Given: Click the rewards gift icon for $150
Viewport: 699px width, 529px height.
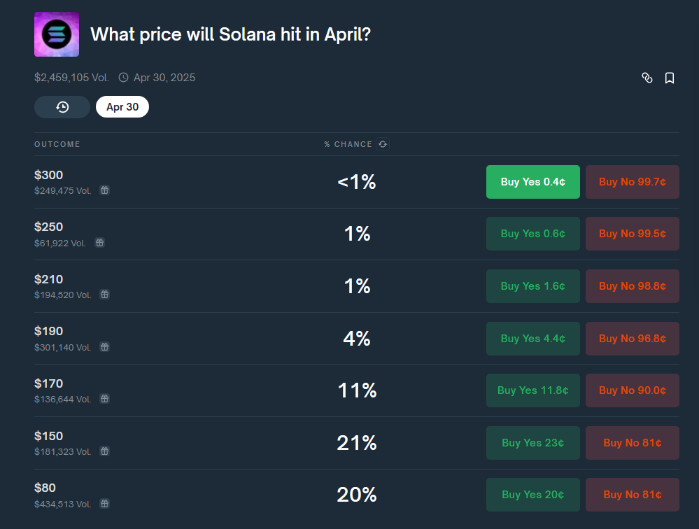Looking at the screenshot, I should pyautogui.click(x=104, y=451).
